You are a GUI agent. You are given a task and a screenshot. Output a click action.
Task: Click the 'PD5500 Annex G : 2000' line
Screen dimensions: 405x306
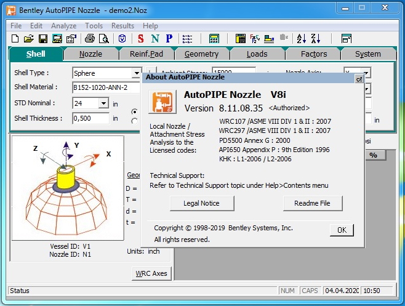pyautogui.click(x=254, y=140)
